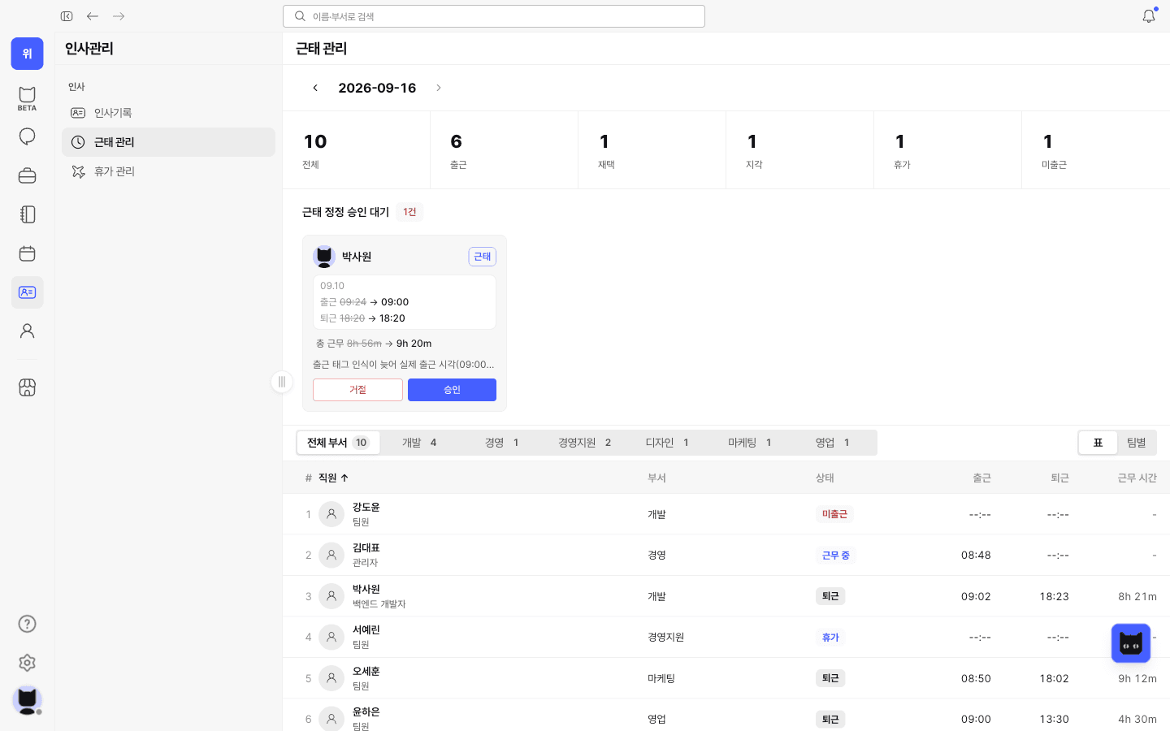The width and height of the screenshot is (1170, 731).
Task: Select the HR ID card sidebar icon
Action: (27, 292)
